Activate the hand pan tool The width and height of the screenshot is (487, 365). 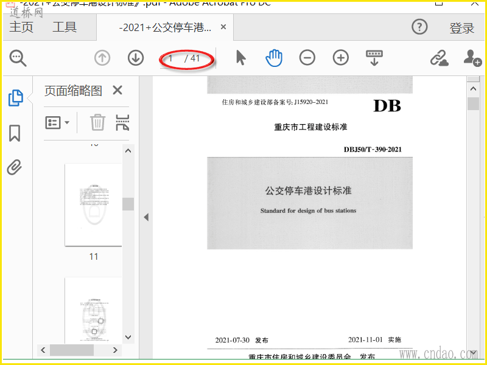pyautogui.click(x=274, y=58)
